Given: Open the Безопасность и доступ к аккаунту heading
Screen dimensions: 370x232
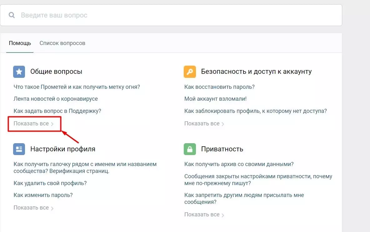Looking at the screenshot, I should tap(256, 72).
